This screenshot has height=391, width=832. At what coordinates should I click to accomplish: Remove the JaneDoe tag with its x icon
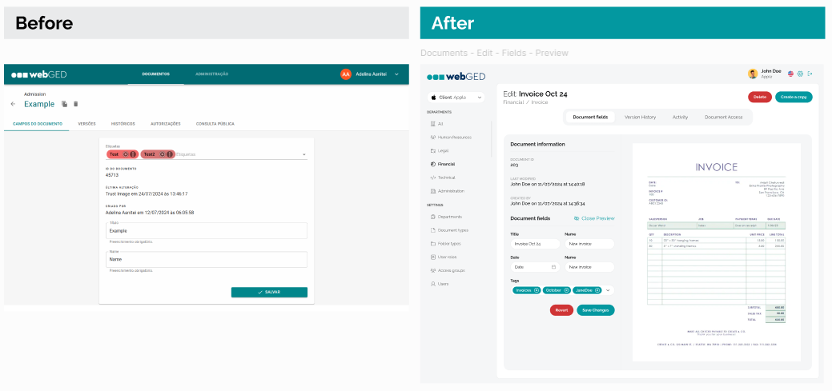597,290
